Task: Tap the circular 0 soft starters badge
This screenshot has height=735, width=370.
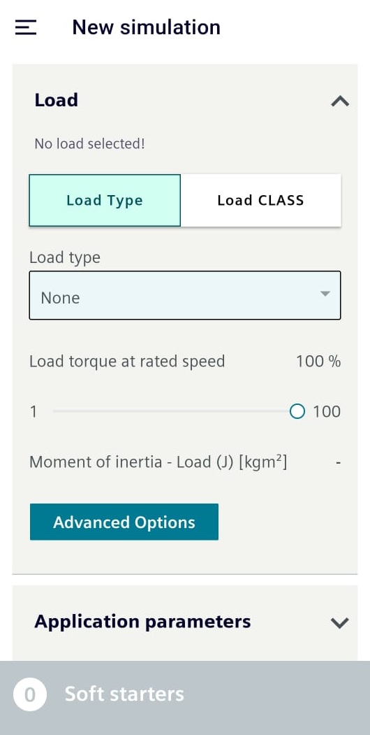Action: coord(30,694)
